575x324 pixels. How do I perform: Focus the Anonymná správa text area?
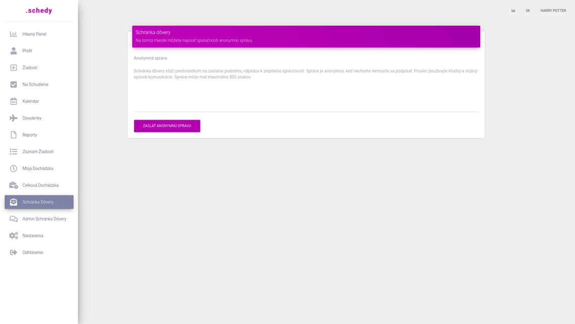pyautogui.click(x=306, y=88)
